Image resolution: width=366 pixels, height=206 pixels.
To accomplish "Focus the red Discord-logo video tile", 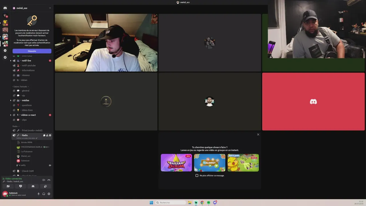I will tap(313, 102).
